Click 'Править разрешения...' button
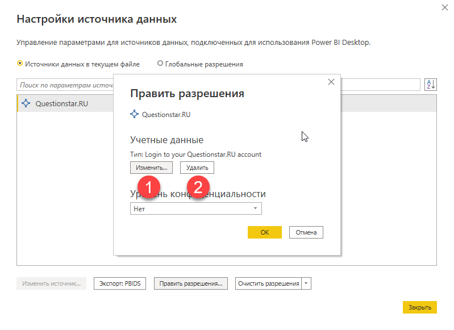Image resolution: width=454 pixels, height=330 pixels. (191, 283)
